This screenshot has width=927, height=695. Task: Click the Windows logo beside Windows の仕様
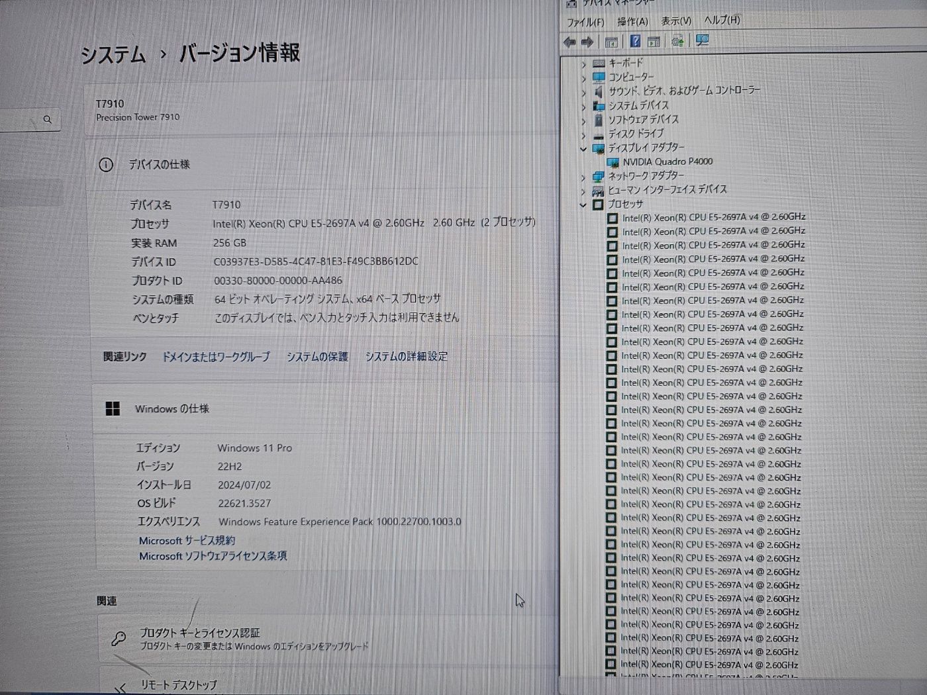(x=113, y=409)
